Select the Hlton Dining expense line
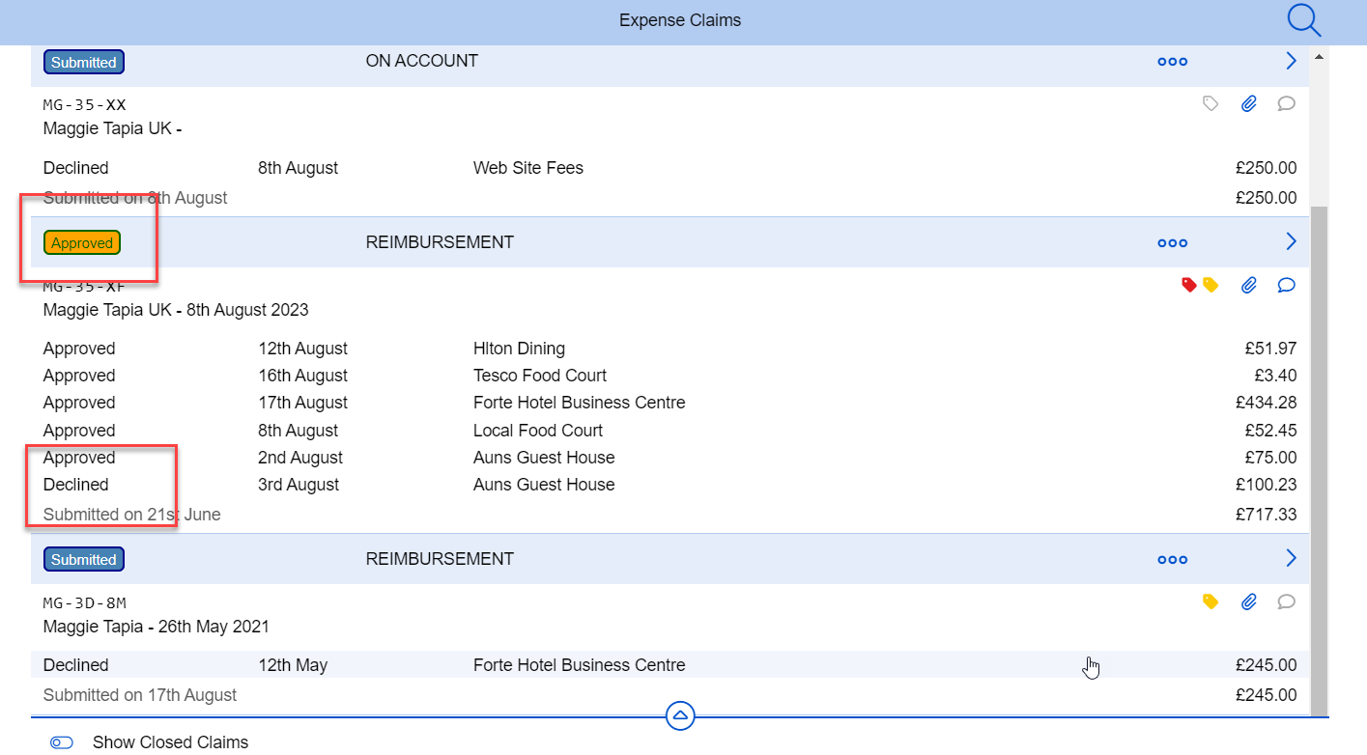 point(670,349)
